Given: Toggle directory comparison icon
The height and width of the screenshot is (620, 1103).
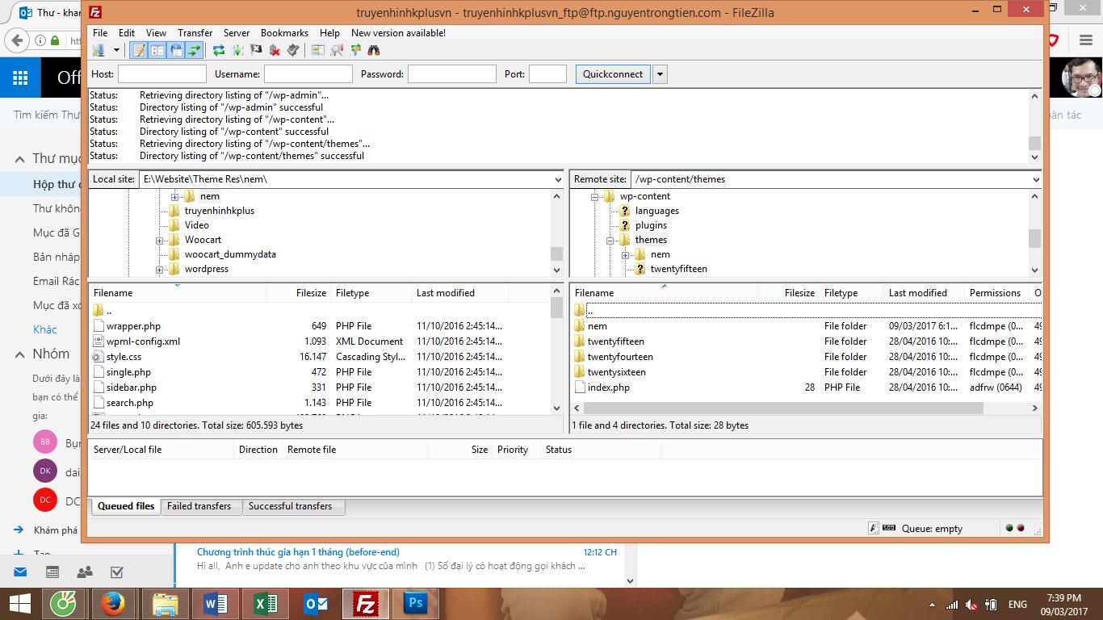Looking at the screenshot, I should (x=337, y=50).
